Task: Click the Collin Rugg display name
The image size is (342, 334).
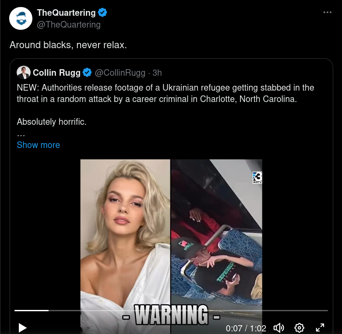Action: [57, 73]
